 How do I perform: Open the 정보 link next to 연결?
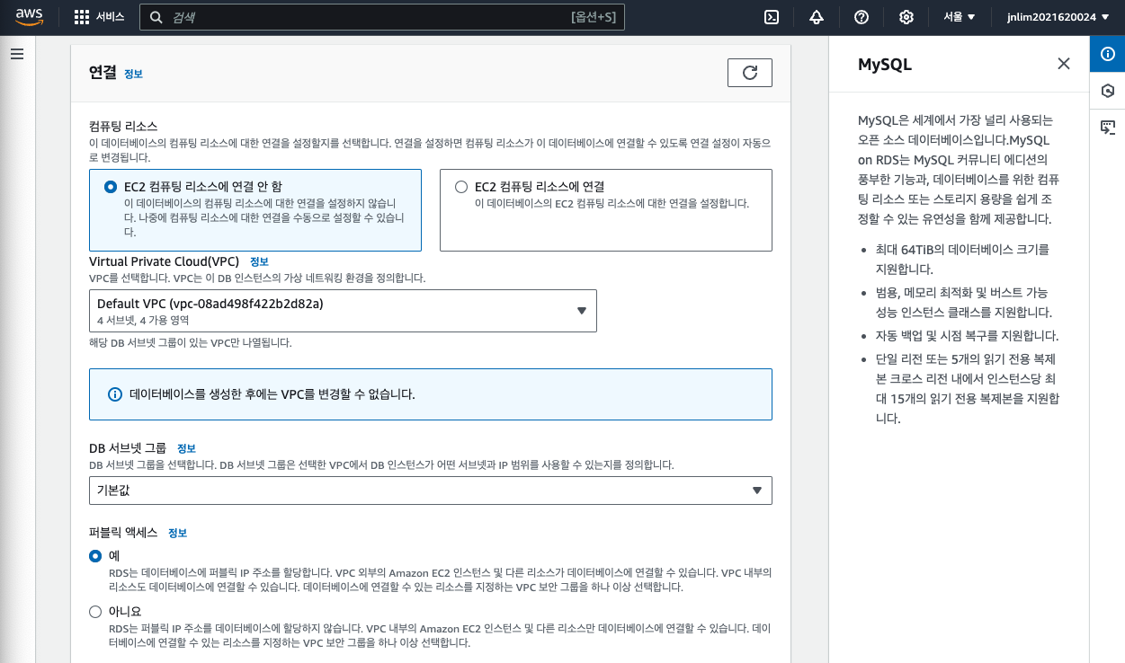coord(133,74)
